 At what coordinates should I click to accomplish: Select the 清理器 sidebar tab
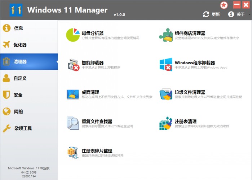click(x=20, y=61)
